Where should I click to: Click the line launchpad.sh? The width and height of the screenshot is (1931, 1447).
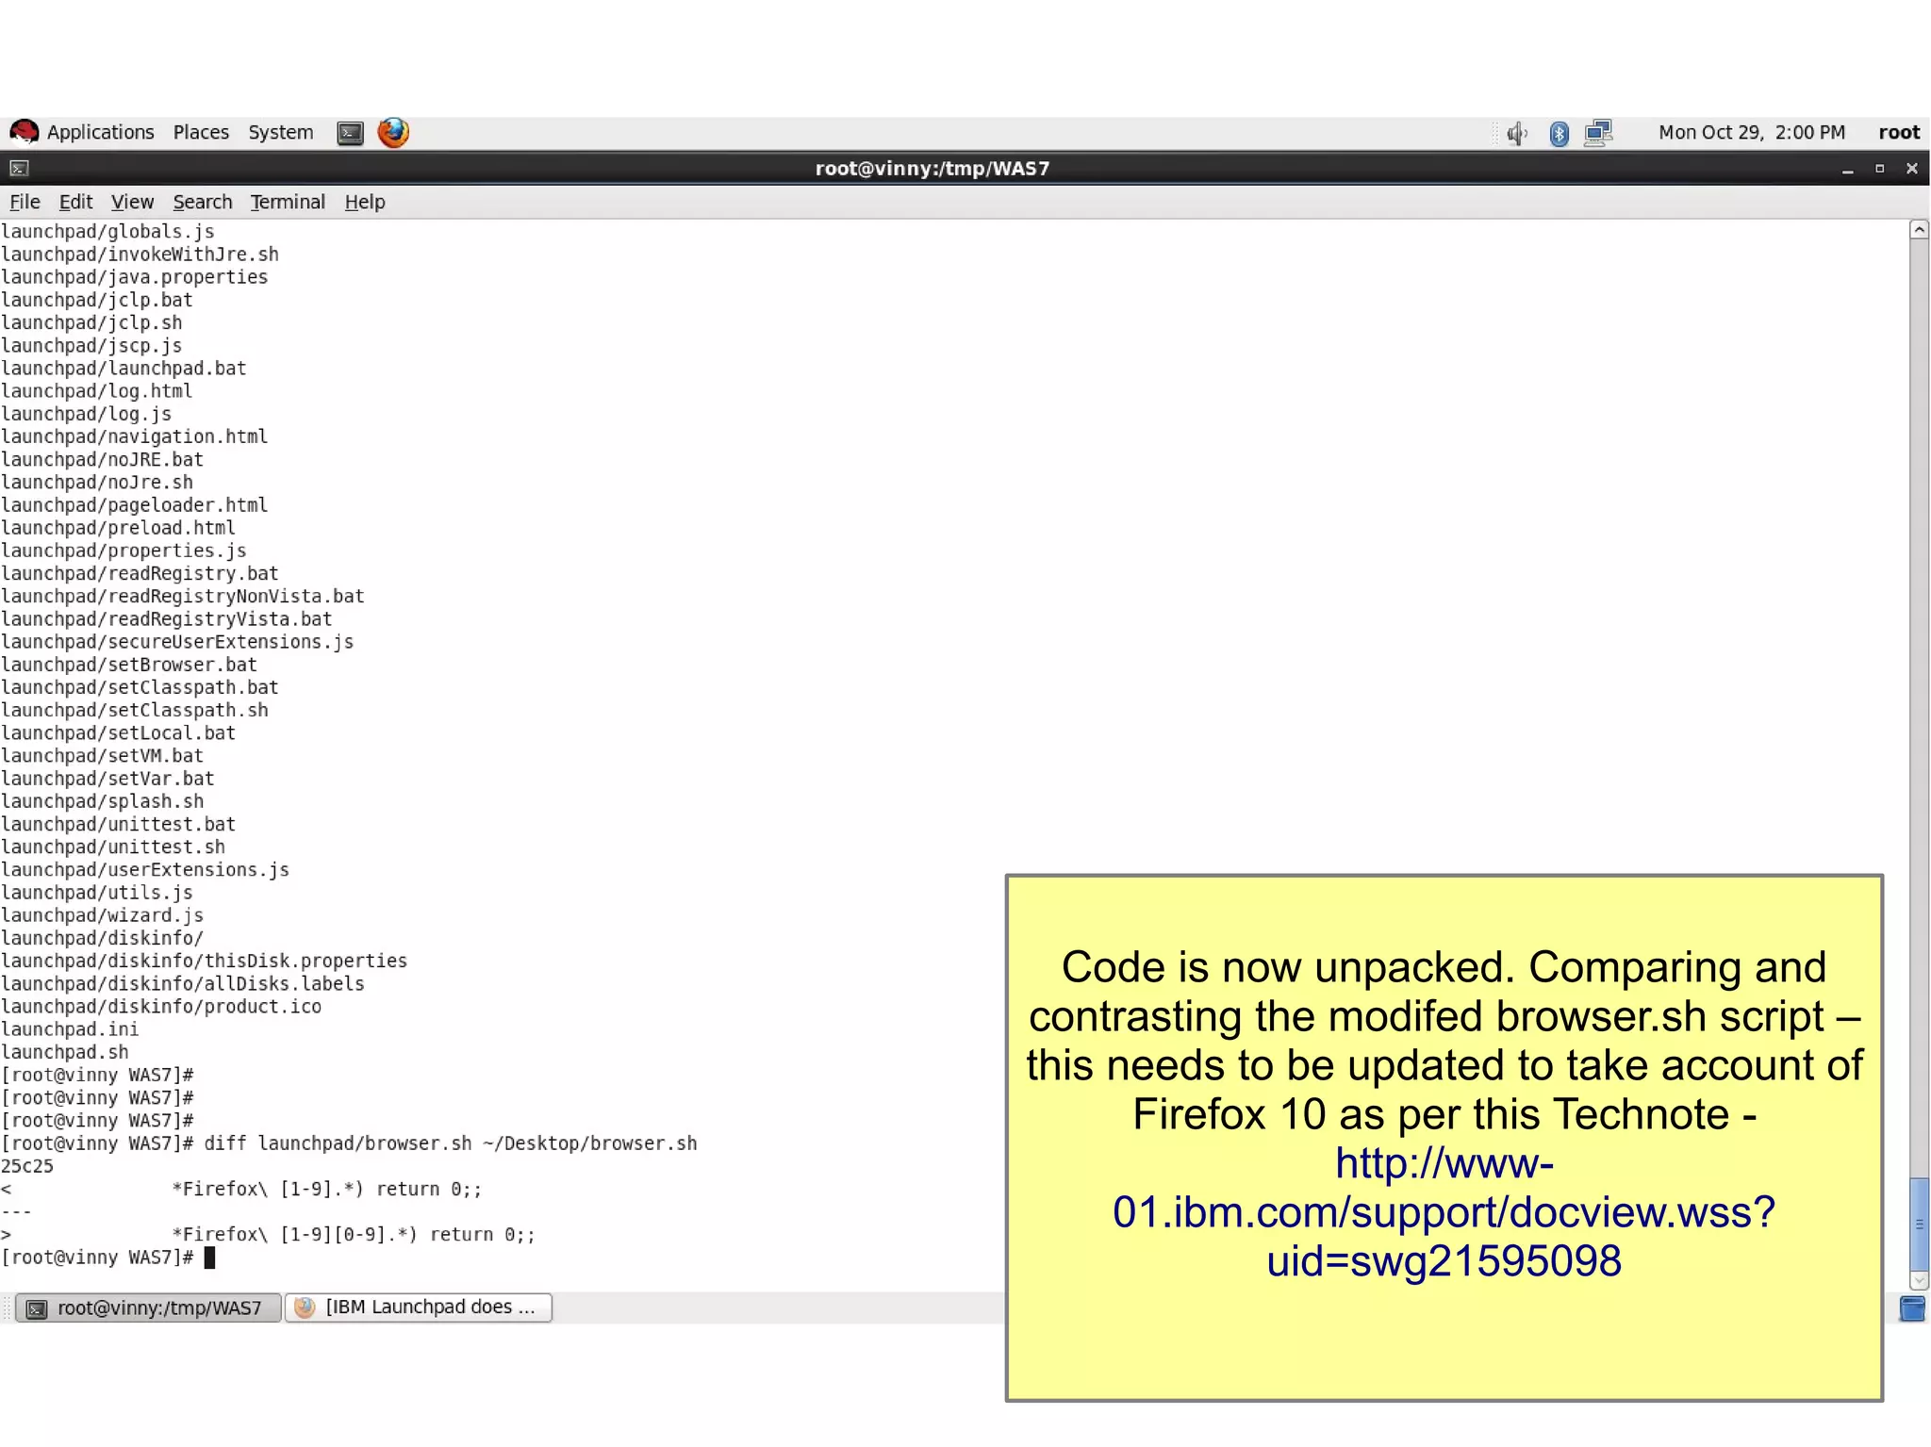[x=64, y=1052]
